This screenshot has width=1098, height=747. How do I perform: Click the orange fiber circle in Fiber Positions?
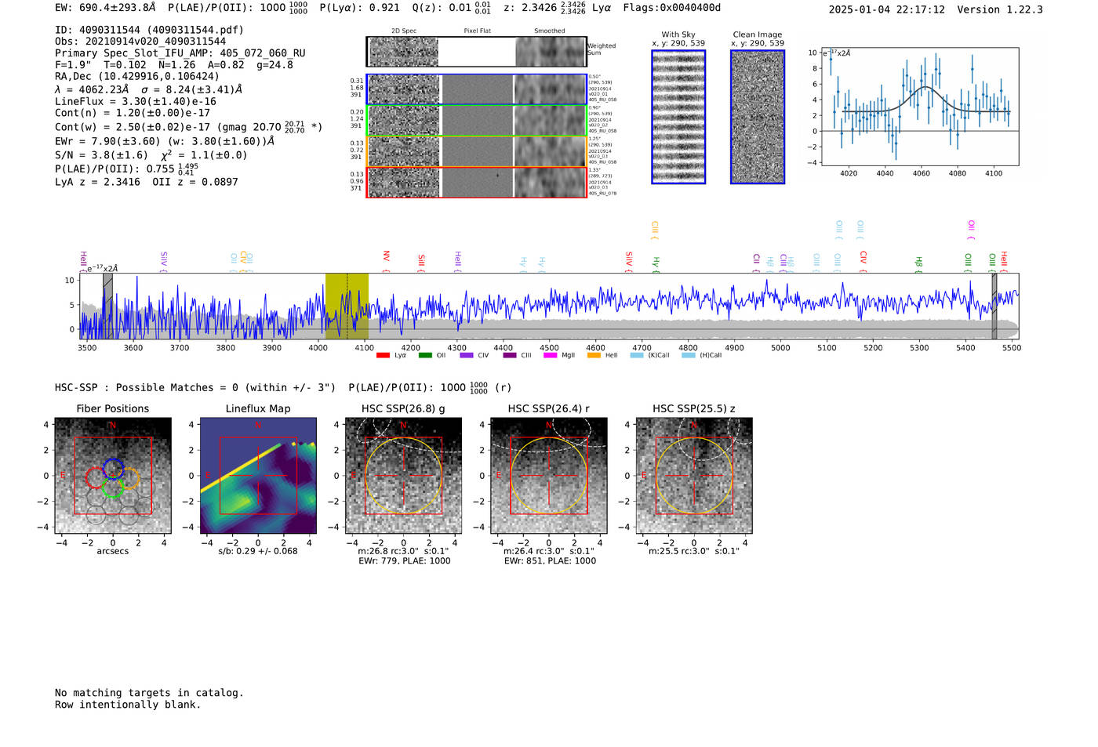(x=129, y=478)
